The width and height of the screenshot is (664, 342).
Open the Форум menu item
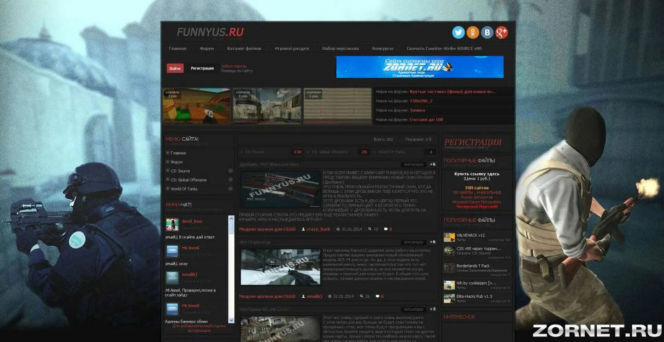[206, 48]
